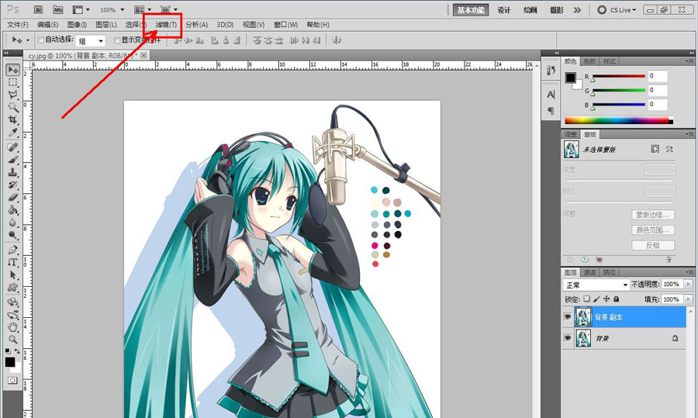Switch to the 设计 workspace
The height and width of the screenshot is (418, 698).
tap(504, 10)
